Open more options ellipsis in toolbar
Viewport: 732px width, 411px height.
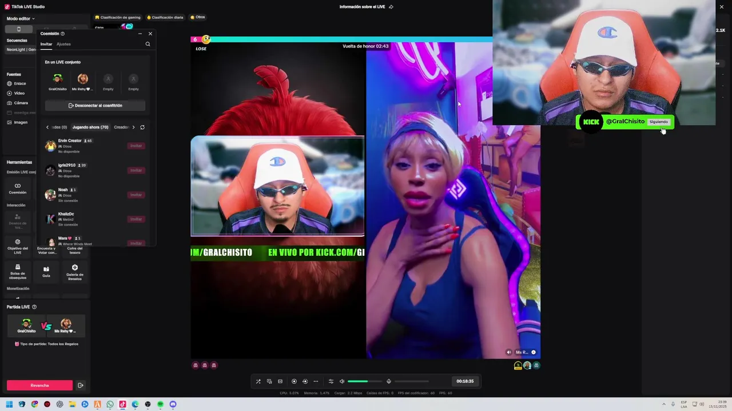click(316, 381)
